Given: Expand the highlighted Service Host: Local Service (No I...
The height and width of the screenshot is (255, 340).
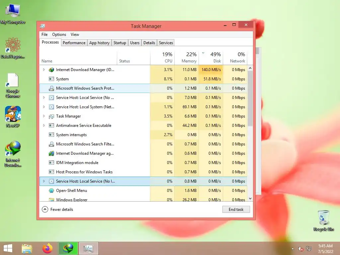Looking at the screenshot, I should 44,181.
